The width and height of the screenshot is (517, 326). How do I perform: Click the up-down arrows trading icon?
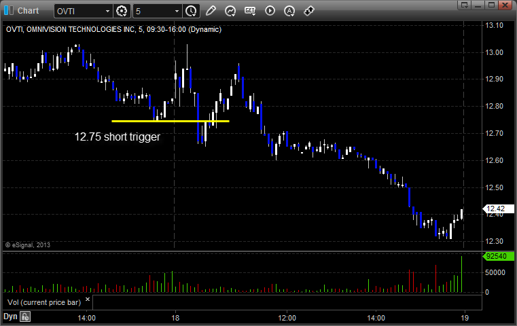click(309, 11)
